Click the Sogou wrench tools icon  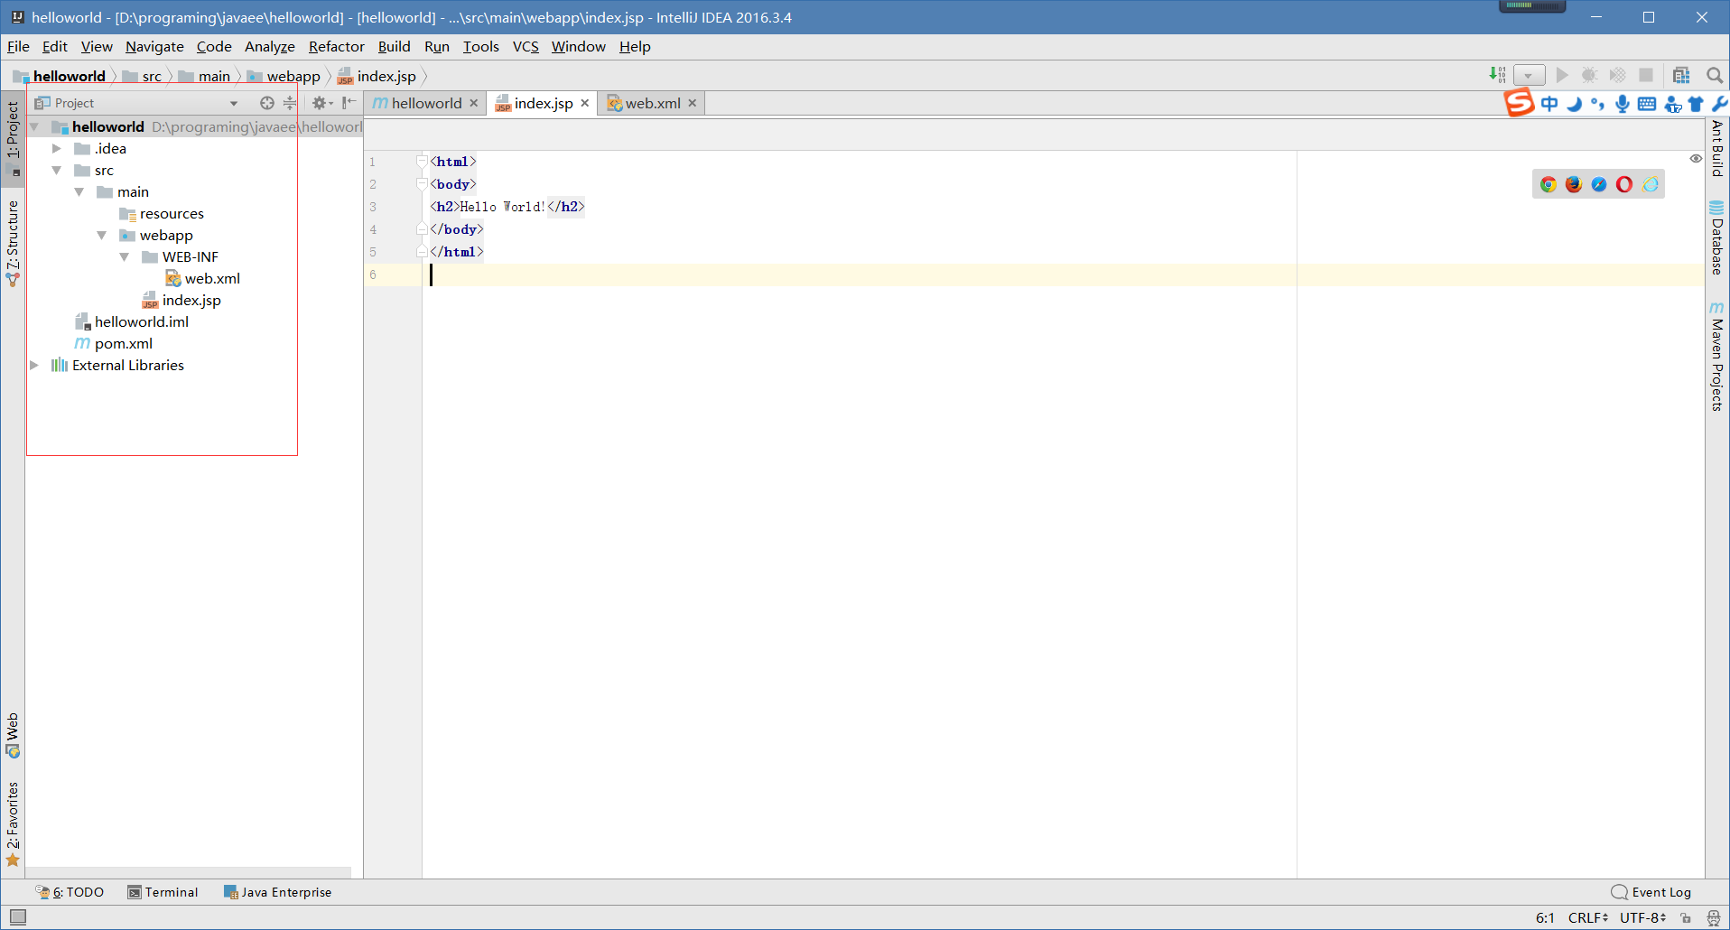1720,104
